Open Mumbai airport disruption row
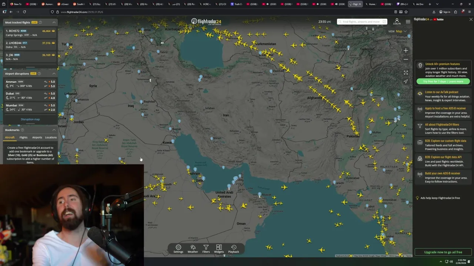 tap(30, 108)
